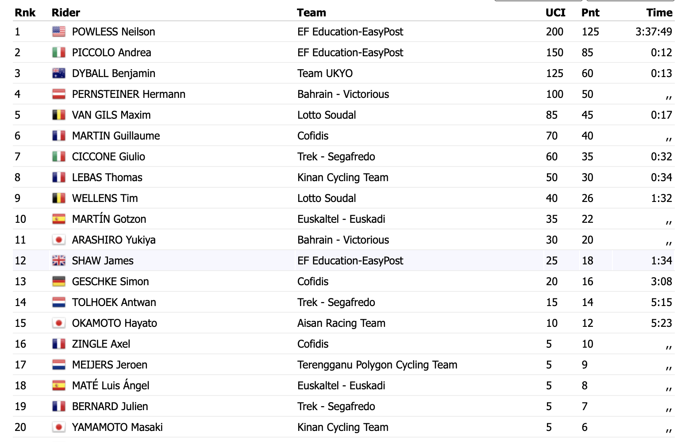Open Aisan Racing Team page
Image resolution: width=685 pixels, height=442 pixels.
(x=341, y=323)
